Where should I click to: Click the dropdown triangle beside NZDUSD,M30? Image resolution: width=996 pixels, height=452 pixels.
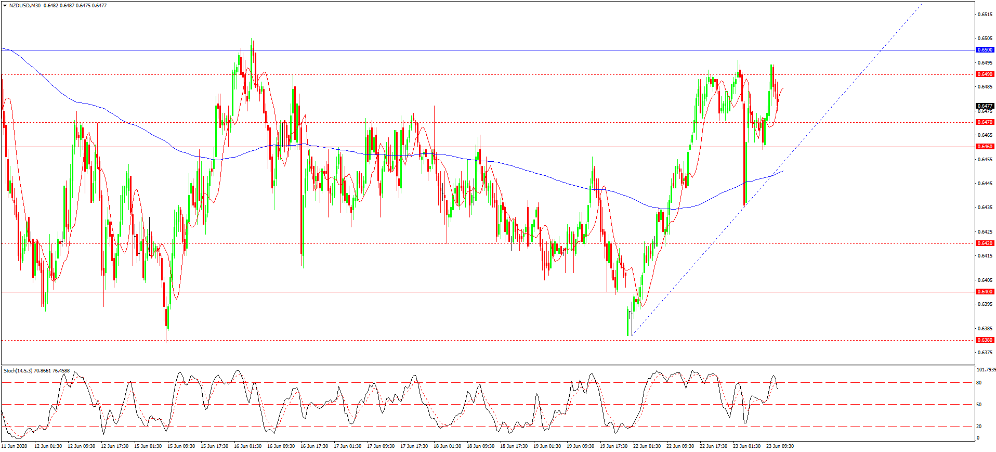tap(5, 6)
